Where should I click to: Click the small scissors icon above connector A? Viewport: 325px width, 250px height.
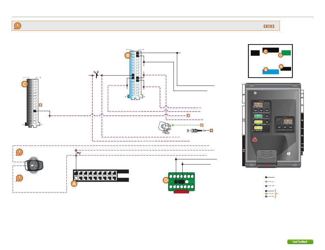click(x=78, y=153)
